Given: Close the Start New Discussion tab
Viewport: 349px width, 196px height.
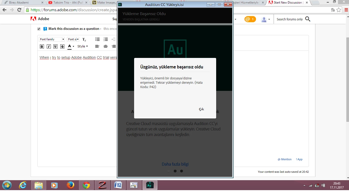Looking at the screenshot, I should (x=306, y=3).
